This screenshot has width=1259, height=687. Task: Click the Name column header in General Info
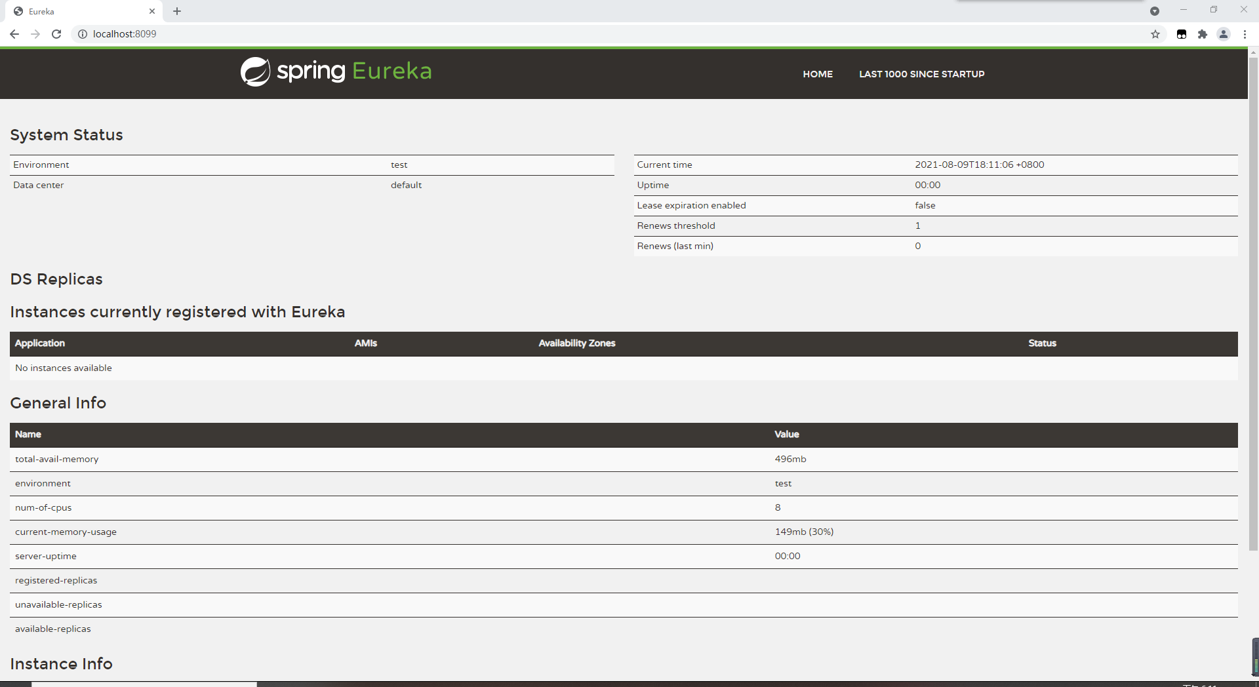pyautogui.click(x=28, y=435)
